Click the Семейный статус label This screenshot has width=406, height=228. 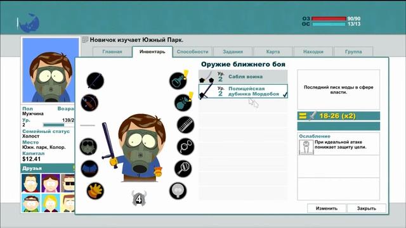(46, 131)
